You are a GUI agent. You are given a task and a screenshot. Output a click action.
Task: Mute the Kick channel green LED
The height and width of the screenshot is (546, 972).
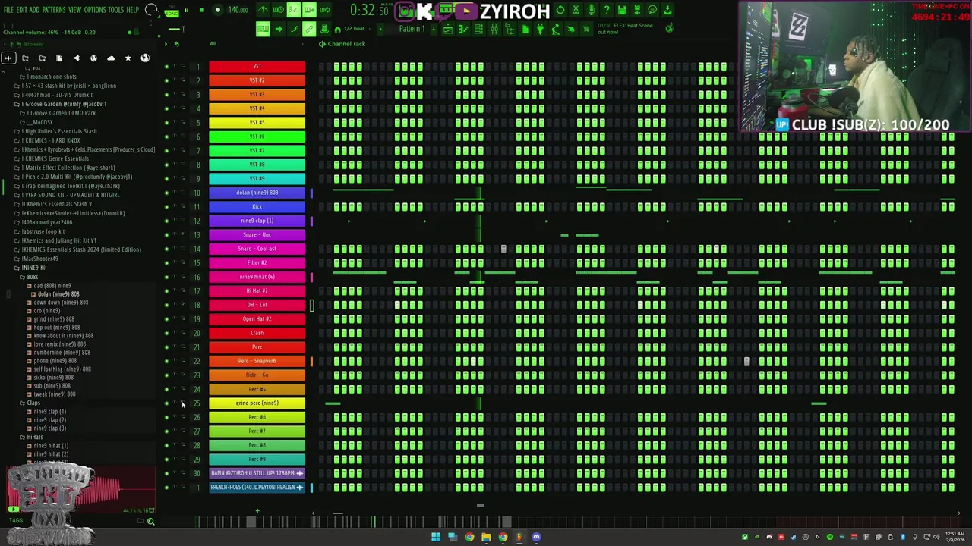(166, 207)
